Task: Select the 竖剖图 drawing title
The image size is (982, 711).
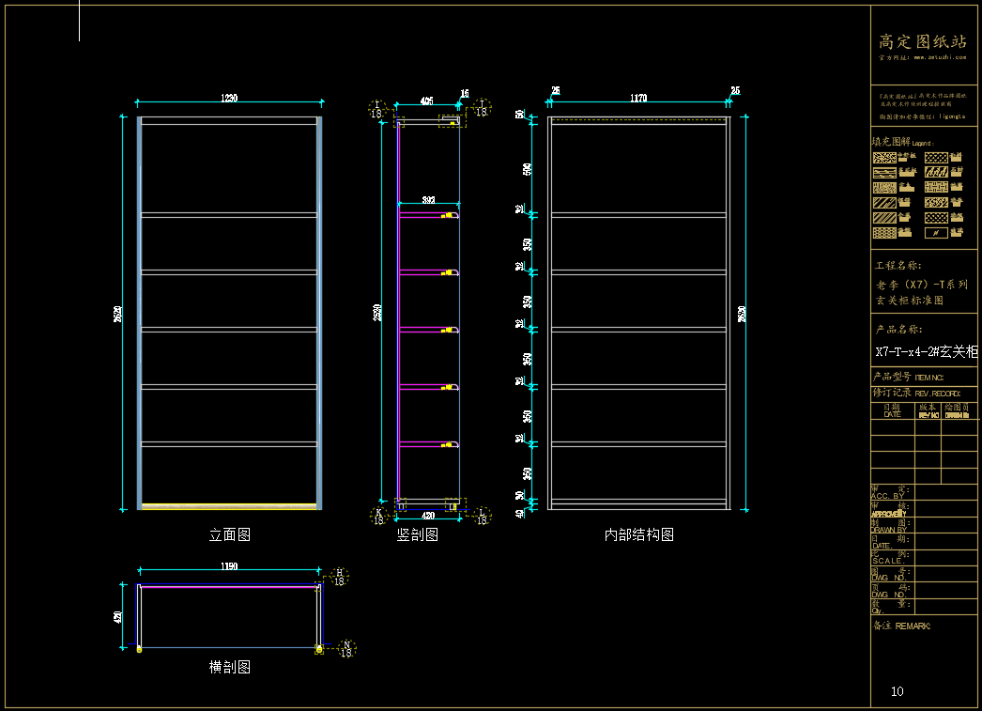Action: pos(417,534)
